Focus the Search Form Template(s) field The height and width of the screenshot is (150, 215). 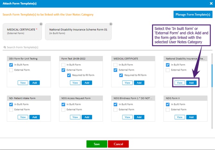coord(107,47)
